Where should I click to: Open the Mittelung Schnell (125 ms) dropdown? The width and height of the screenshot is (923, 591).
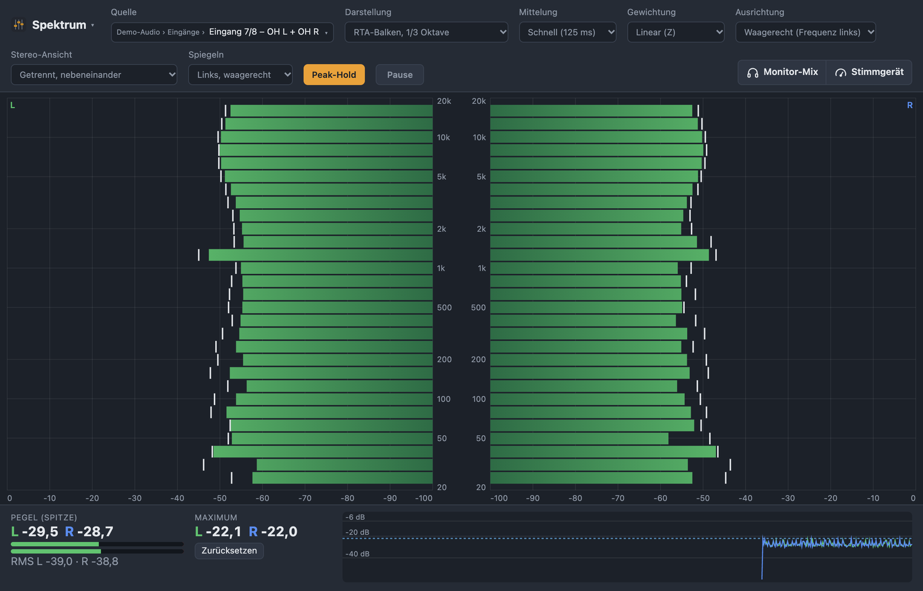(x=568, y=32)
